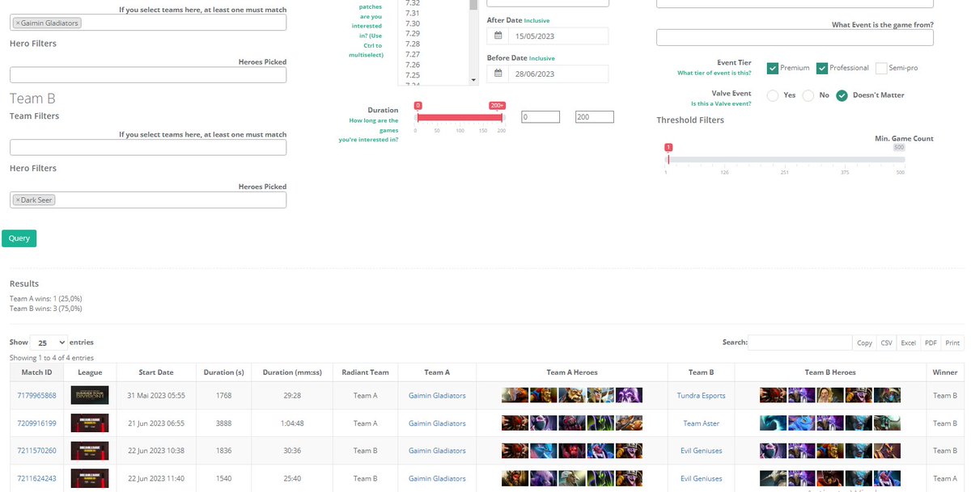Click last Team B hero icon, Tundra Esports row
971x492 pixels.
pyautogui.click(x=887, y=396)
